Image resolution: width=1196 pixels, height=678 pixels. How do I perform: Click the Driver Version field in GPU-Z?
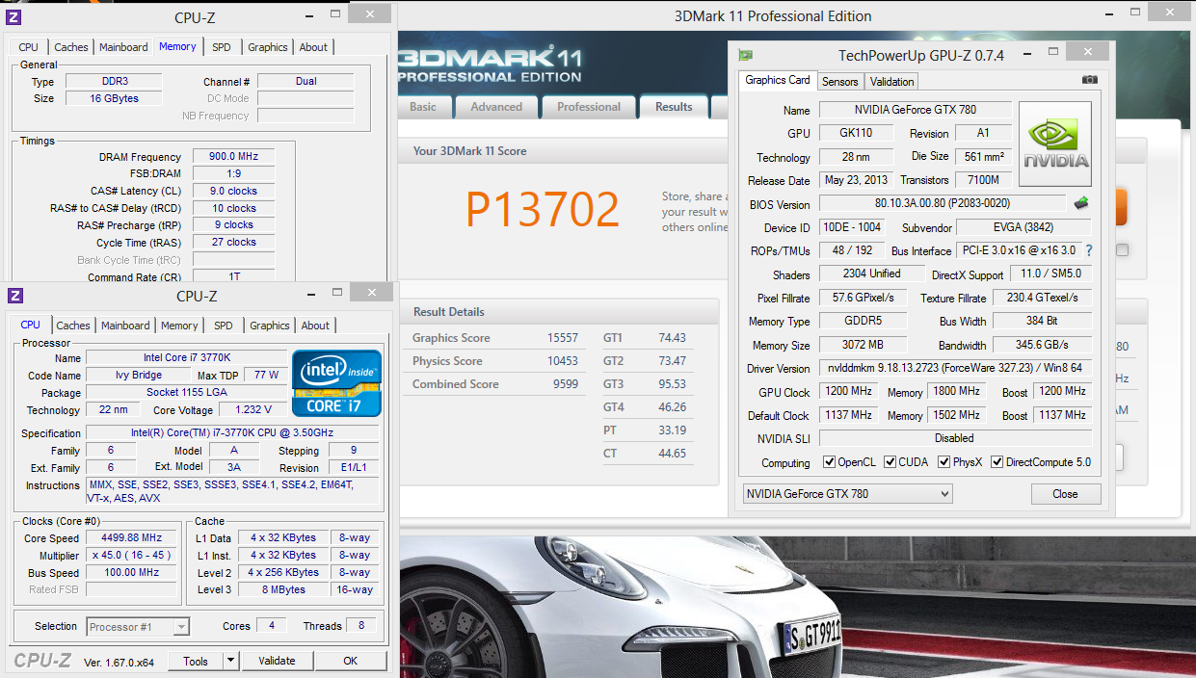tap(956, 368)
